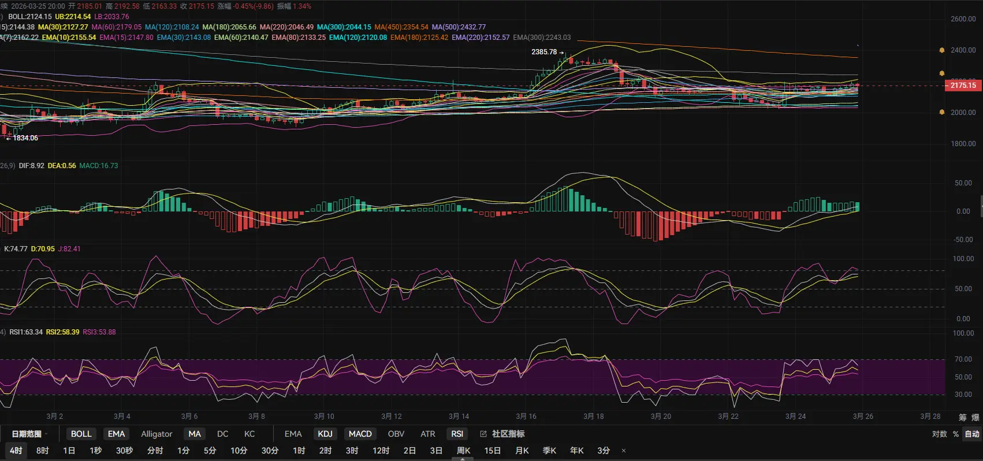
Task: Toggle the OBV sub-indicator on
Action: click(396, 434)
